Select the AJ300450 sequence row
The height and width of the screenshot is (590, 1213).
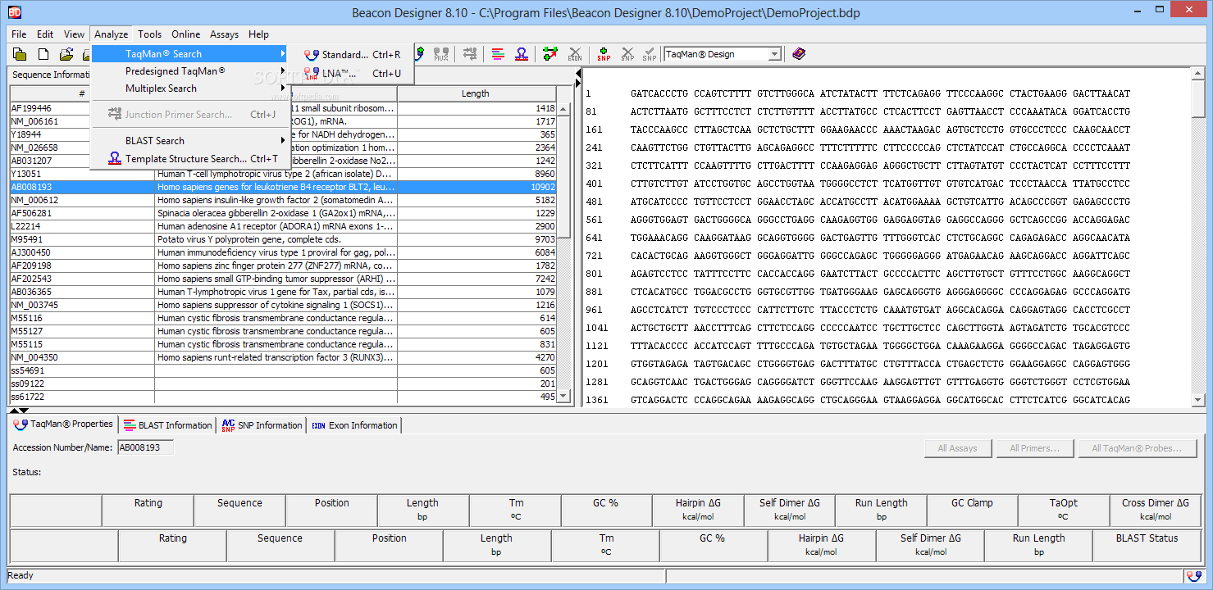(283, 252)
